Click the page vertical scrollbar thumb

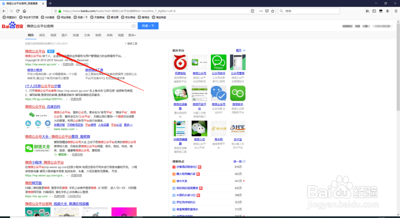pos(398,67)
